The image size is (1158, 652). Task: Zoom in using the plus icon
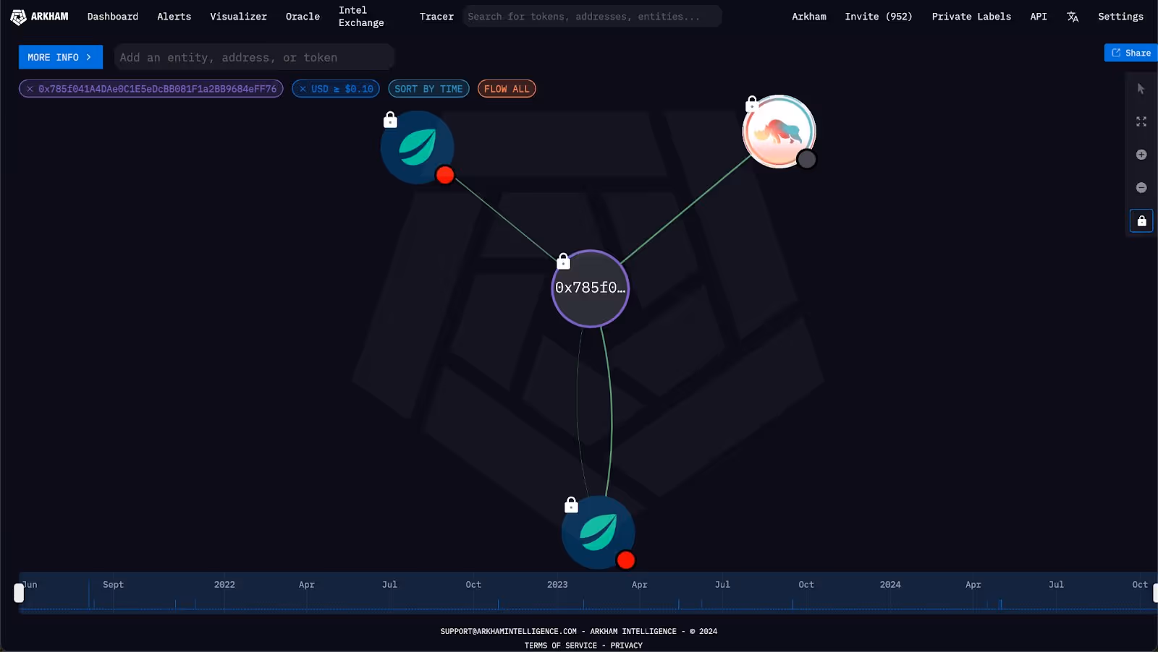1141,154
